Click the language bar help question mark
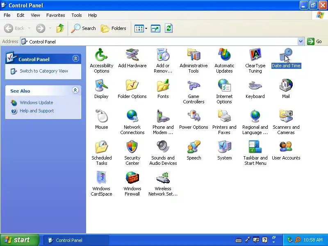The height and width of the screenshot is (246, 328). (x=264, y=240)
